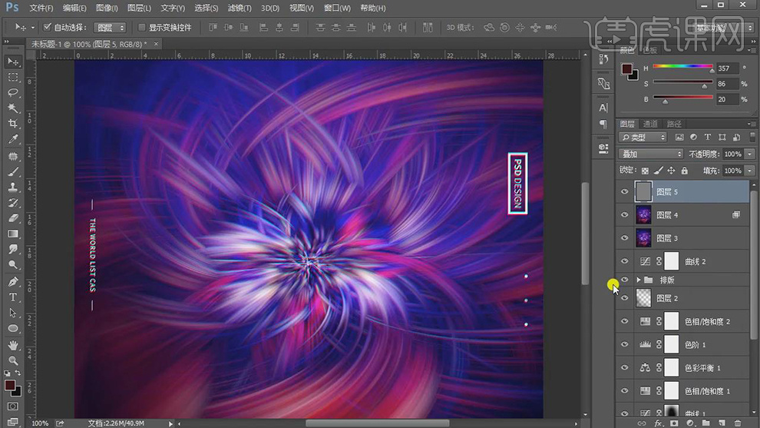This screenshot has height=428, width=760.
Task: Open the 不透明度 opacity dropdown arrow
Action: pyautogui.click(x=748, y=154)
